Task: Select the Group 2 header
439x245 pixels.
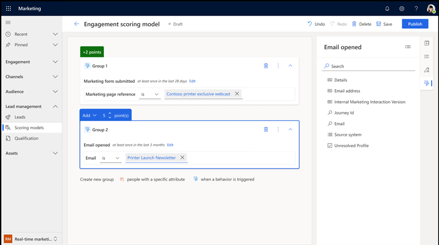Action: (100, 130)
